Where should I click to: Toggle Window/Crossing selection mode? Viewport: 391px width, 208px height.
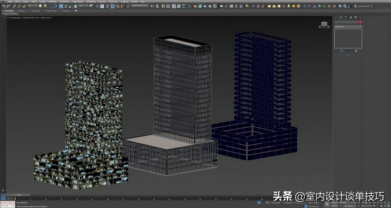pyautogui.click(x=55, y=6)
